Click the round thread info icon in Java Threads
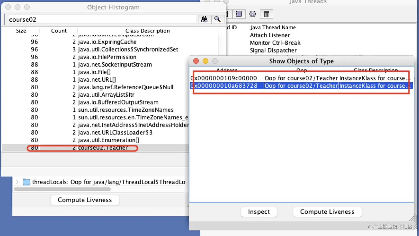Viewport: 419px width, 236px height. point(252,14)
